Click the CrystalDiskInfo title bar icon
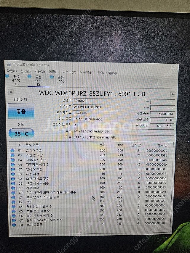The image size is (190, 253). coord(9,64)
